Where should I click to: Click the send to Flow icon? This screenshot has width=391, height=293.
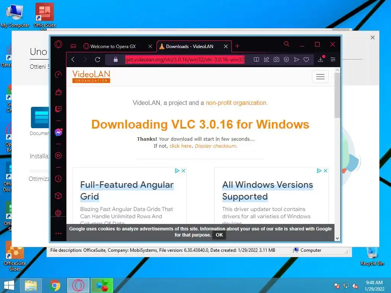tap(296, 59)
